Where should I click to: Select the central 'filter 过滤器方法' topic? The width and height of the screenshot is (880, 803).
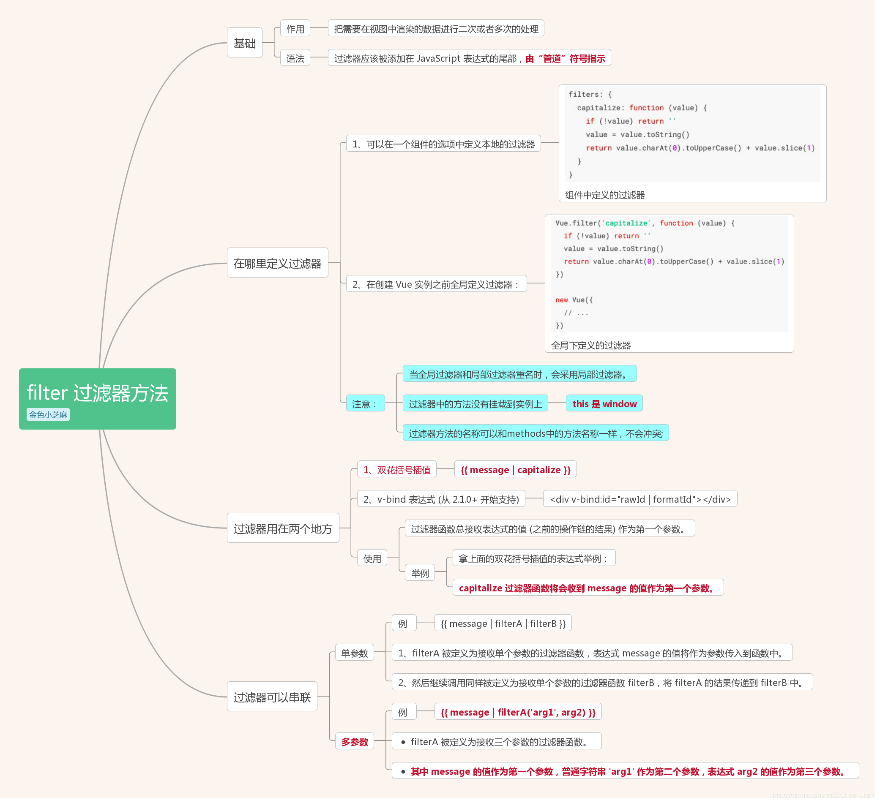pos(97,393)
